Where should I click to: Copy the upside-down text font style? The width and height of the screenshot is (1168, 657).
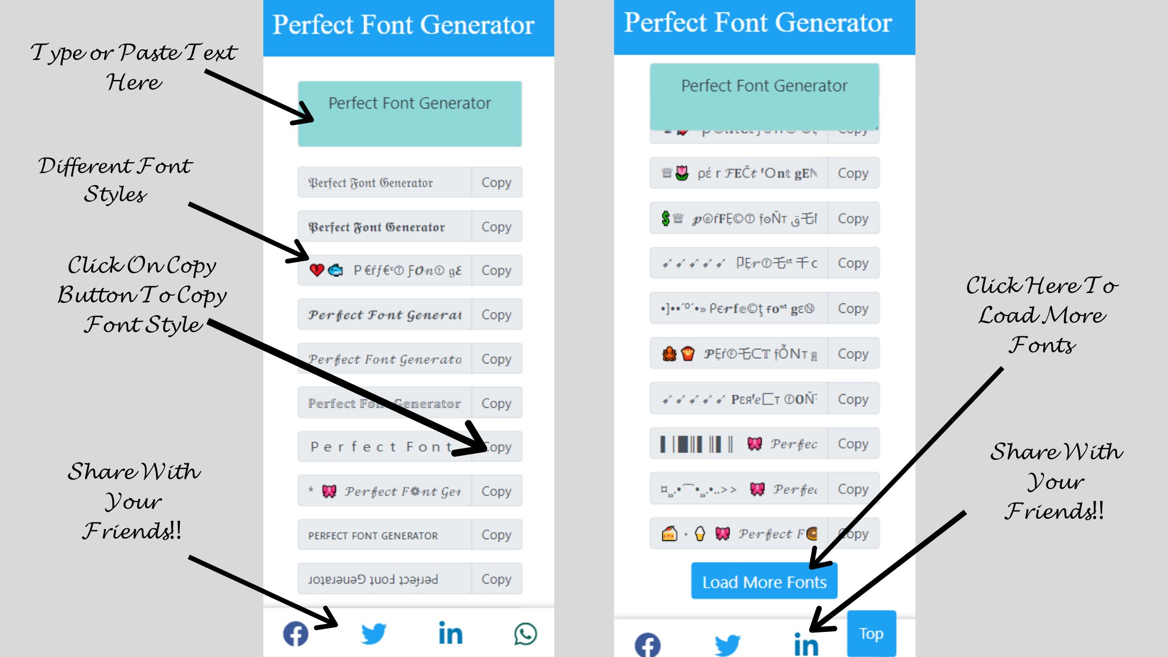(x=496, y=578)
